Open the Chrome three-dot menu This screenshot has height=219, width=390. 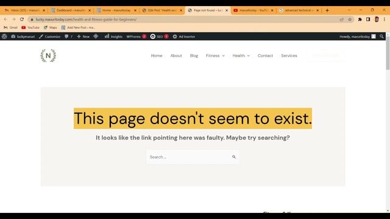point(385,19)
